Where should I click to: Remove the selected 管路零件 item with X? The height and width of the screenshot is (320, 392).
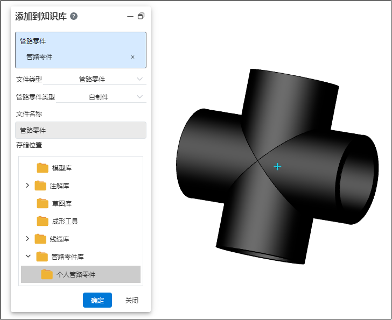point(133,57)
